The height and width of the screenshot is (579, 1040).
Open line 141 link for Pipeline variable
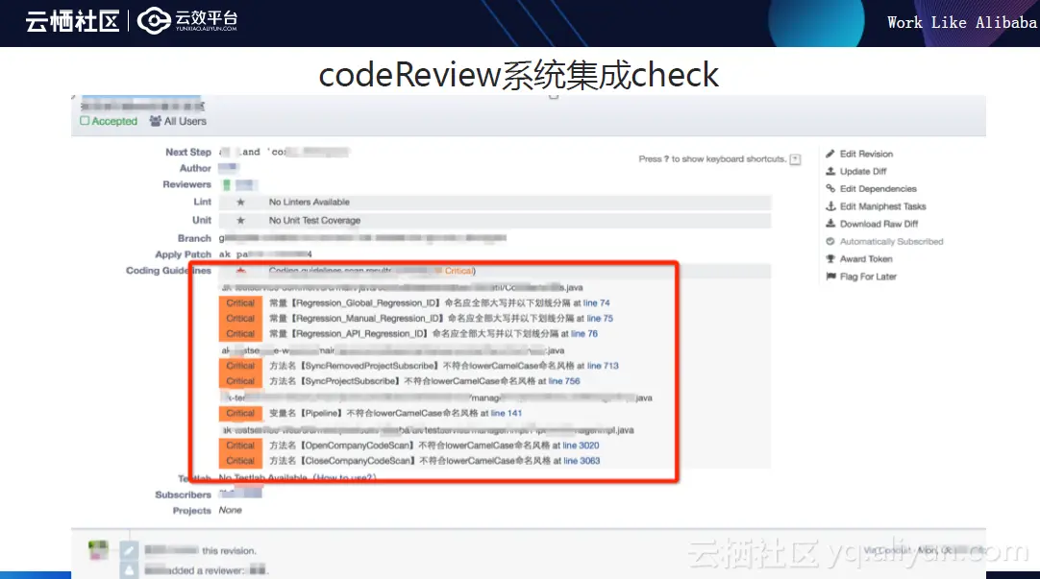click(507, 413)
